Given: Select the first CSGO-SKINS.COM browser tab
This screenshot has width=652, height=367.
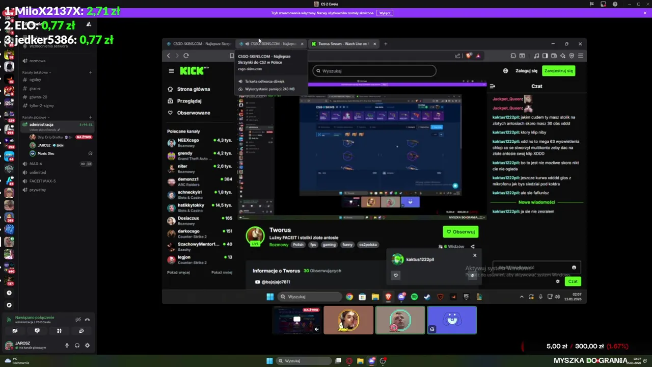Looking at the screenshot, I should (199, 44).
